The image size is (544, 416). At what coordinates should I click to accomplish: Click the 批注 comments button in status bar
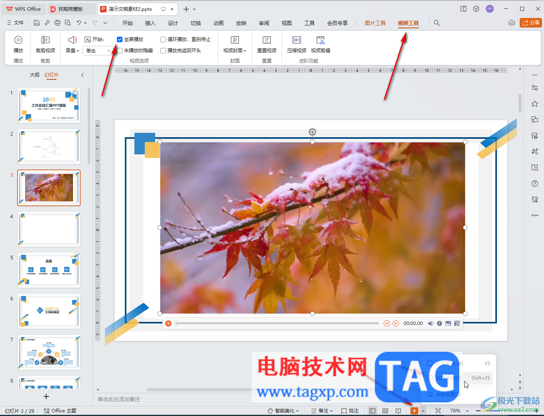350,411
